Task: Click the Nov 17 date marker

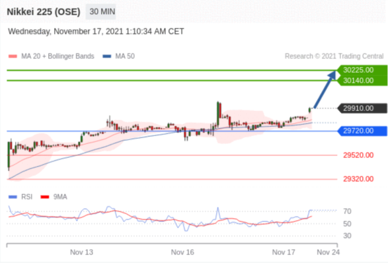Action: coord(284,252)
